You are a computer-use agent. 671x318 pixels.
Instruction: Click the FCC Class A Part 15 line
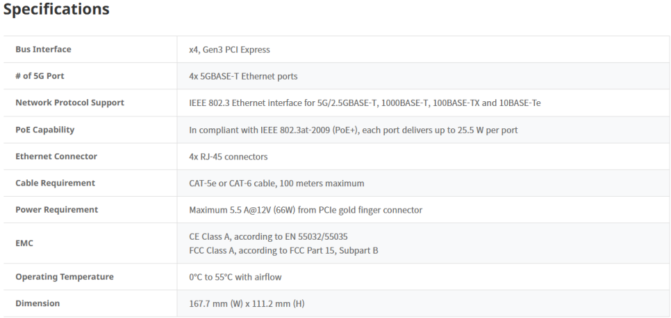pos(283,251)
